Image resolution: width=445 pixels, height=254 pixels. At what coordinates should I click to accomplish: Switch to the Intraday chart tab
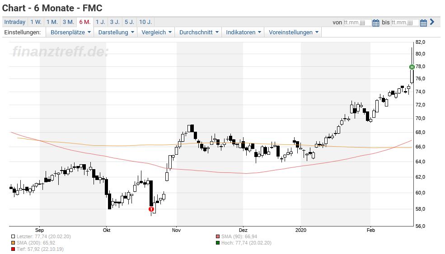pos(15,22)
